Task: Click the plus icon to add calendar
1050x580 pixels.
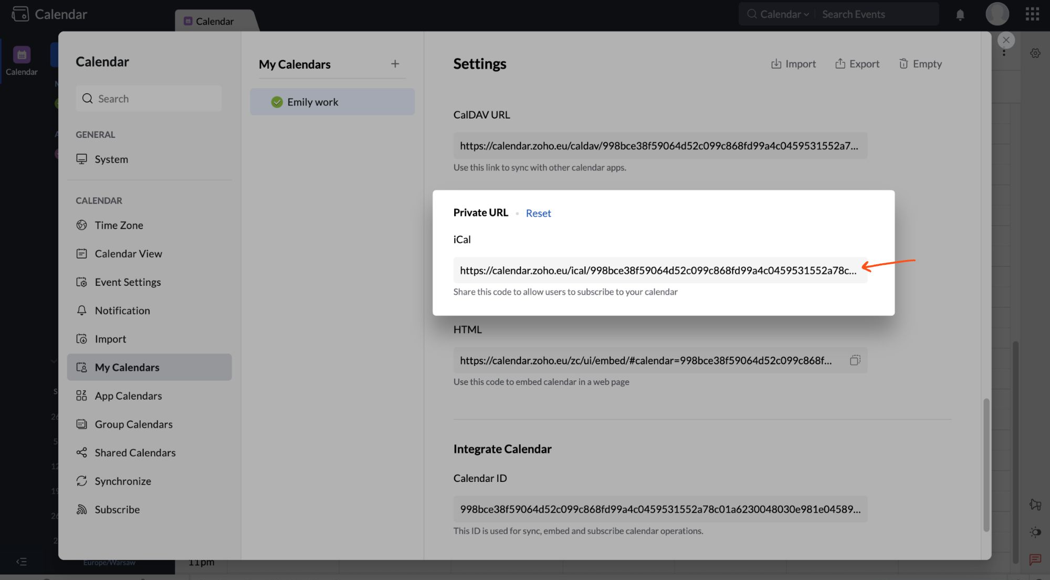Action: pos(395,64)
